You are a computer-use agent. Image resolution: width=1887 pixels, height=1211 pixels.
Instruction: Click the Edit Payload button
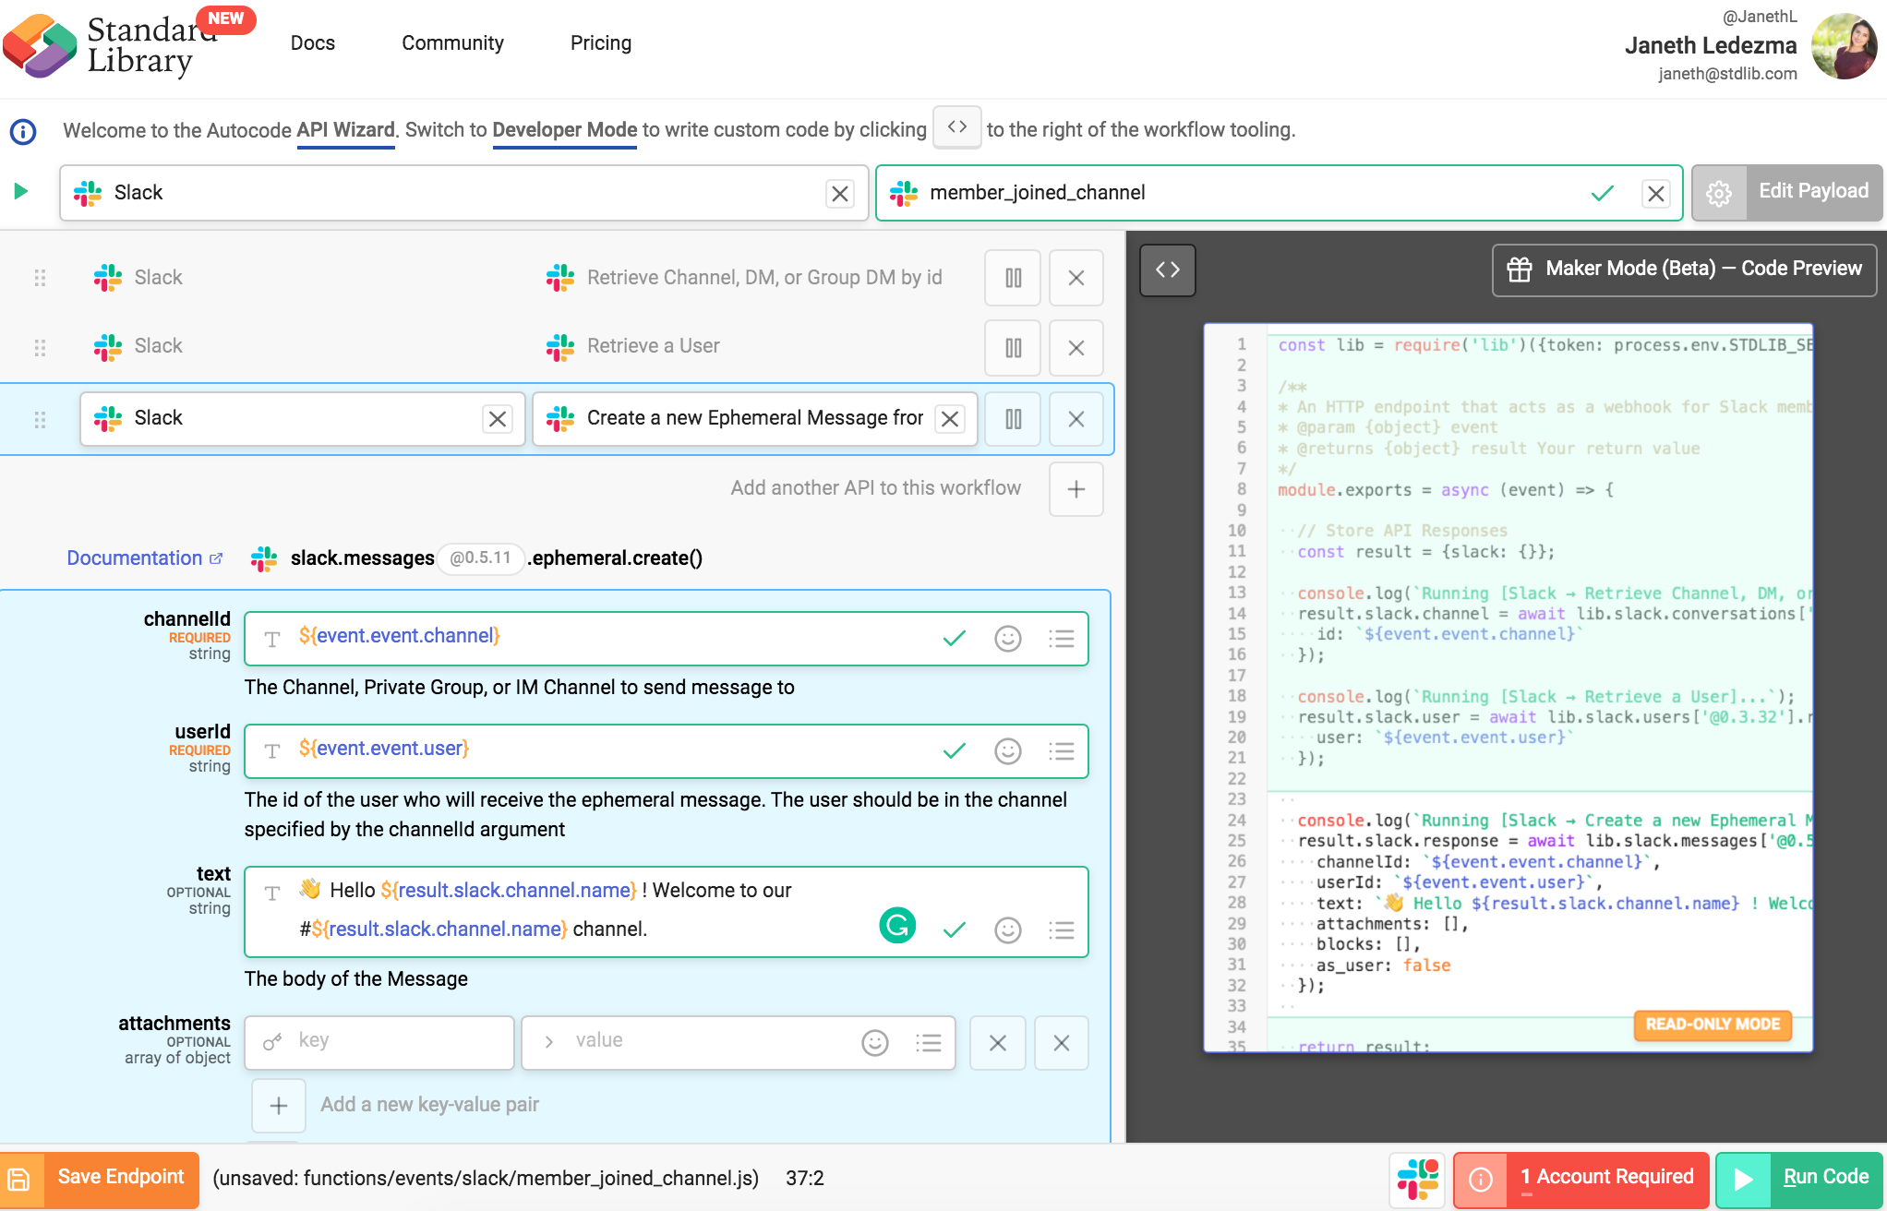pyautogui.click(x=1787, y=193)
